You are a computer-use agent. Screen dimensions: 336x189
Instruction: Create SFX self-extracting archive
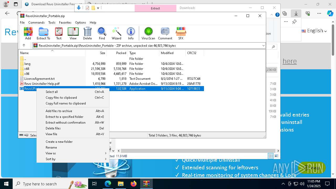(x=181, y=33)
